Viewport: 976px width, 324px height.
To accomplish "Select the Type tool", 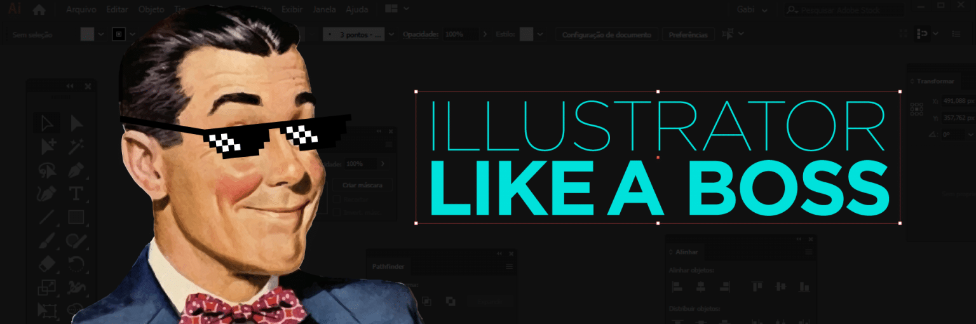I will coord(76,193).
